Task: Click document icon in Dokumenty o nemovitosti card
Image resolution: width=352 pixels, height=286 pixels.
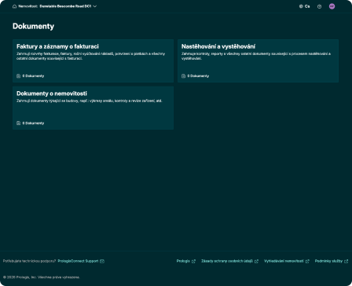Action: (x=18, y=123)
